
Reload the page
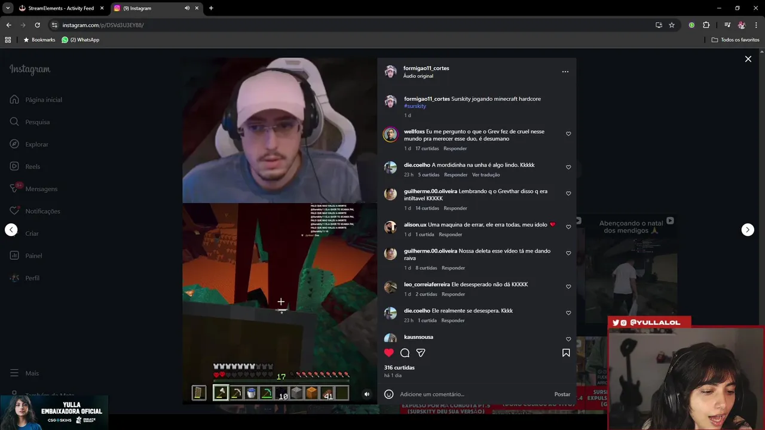[37, 25]
